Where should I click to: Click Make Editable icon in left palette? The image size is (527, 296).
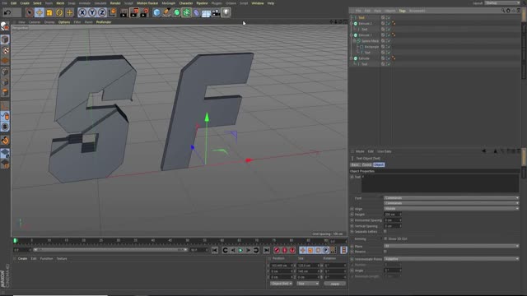[5, 26]
